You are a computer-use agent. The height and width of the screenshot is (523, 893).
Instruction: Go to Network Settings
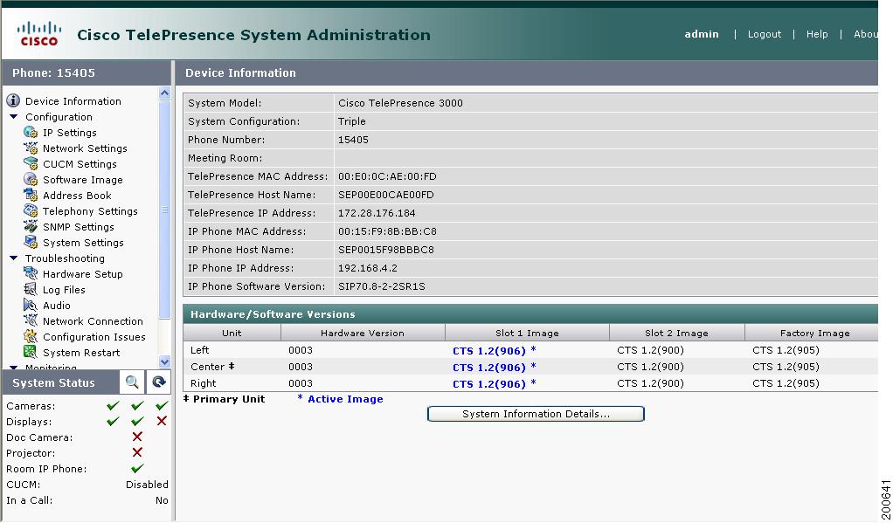[x=85, y=148]
